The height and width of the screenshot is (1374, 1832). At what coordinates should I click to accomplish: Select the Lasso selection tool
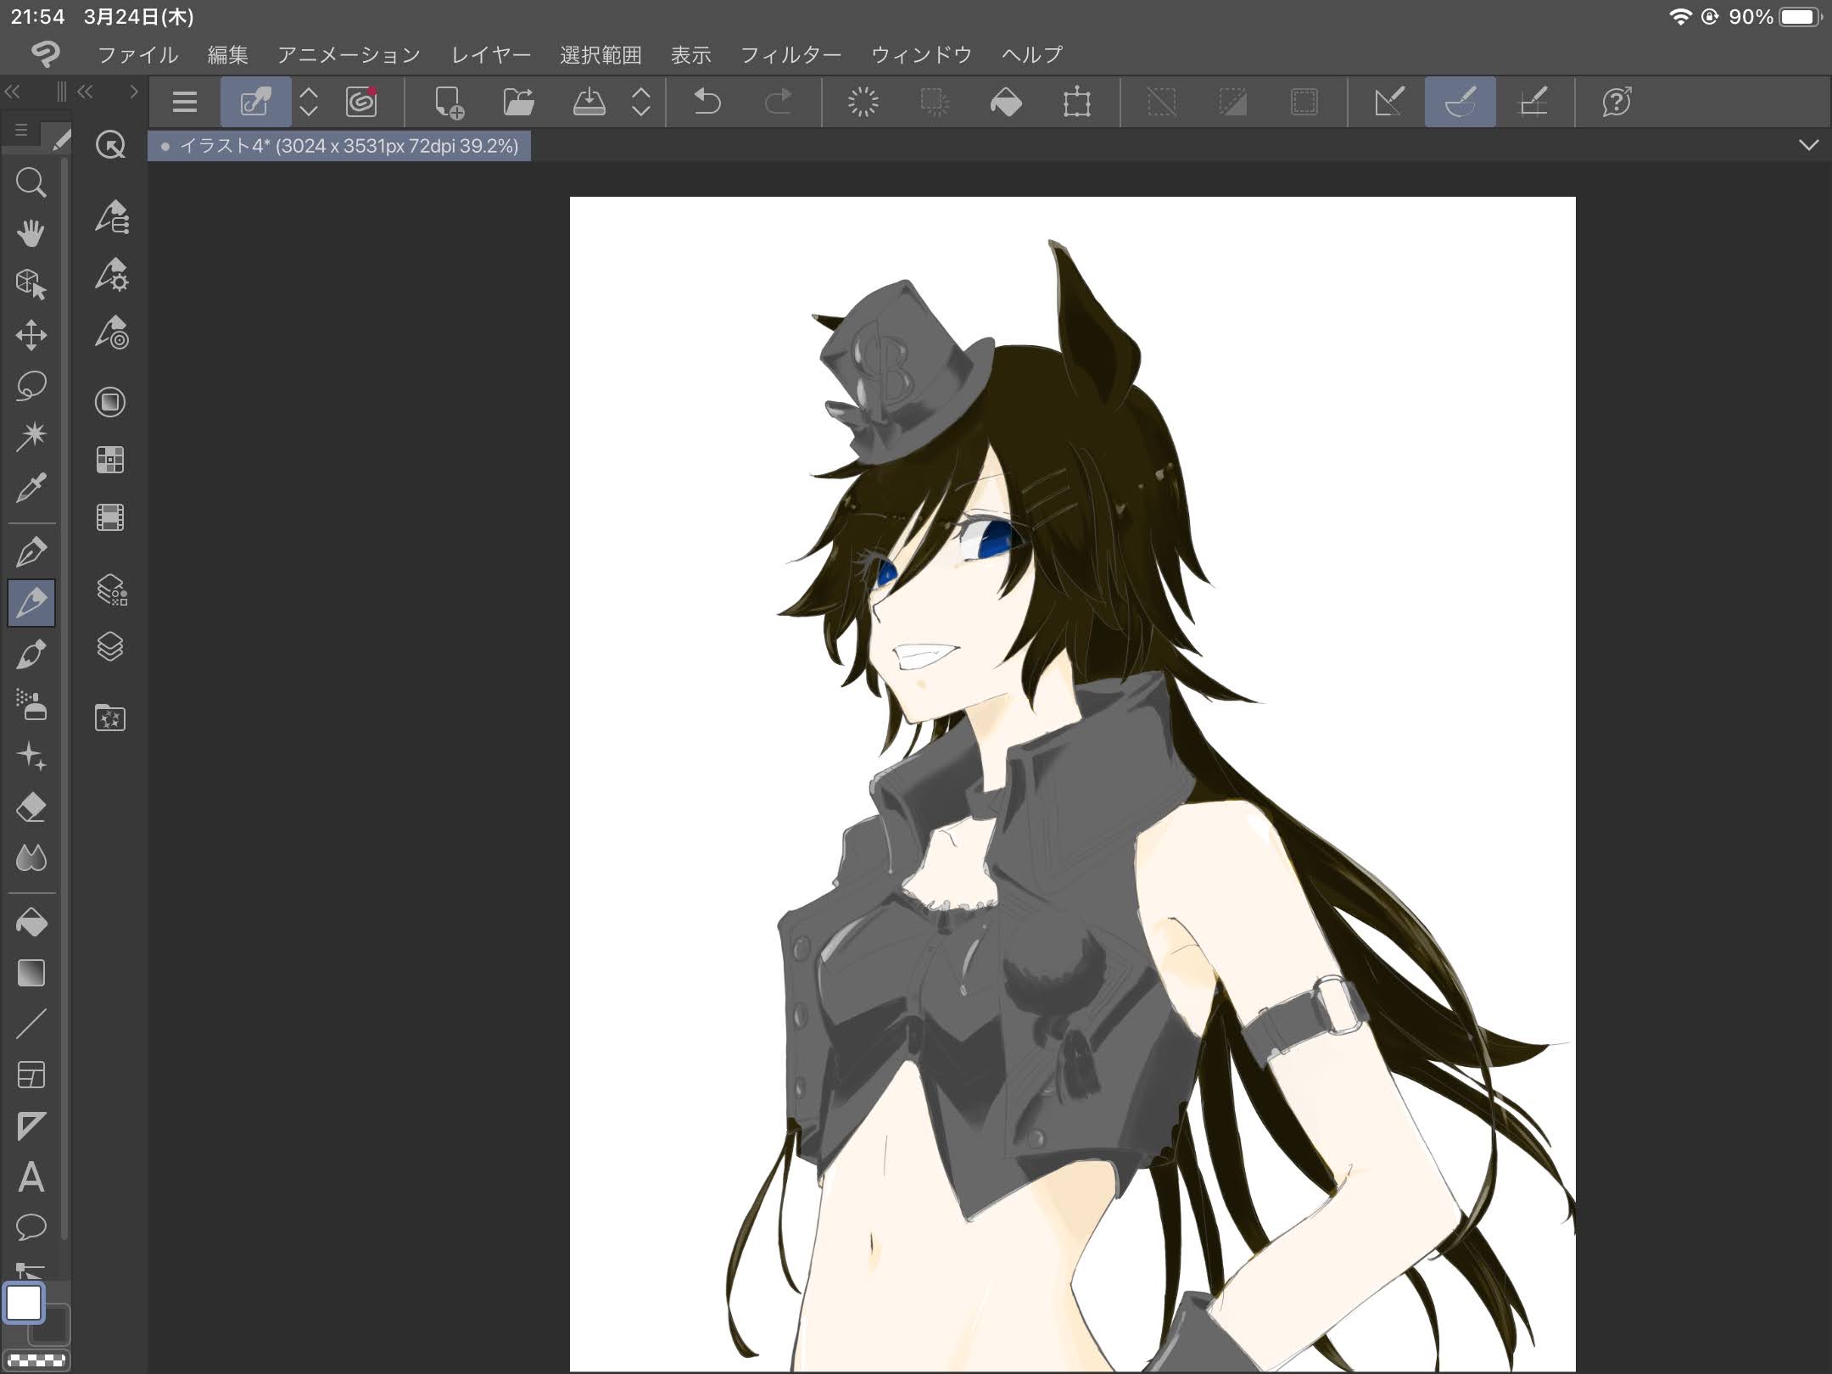(31, 386)
